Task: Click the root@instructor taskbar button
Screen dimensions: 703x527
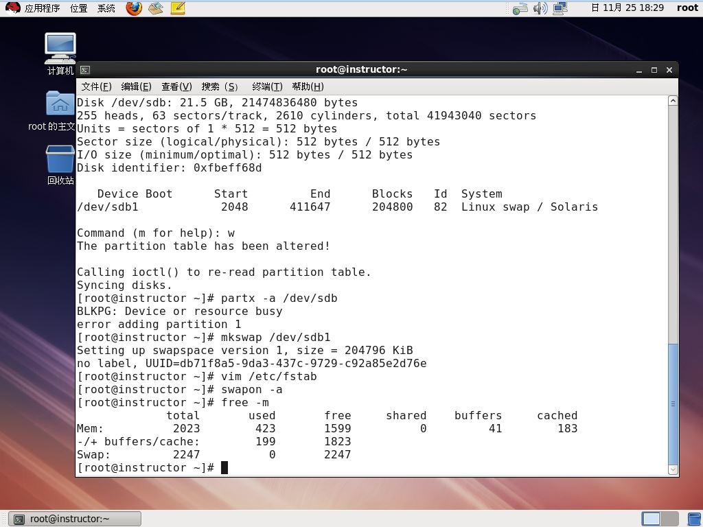Action: [75, 519]
